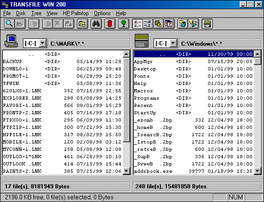Select the Fonts directory in right pane

click(194, 76)
